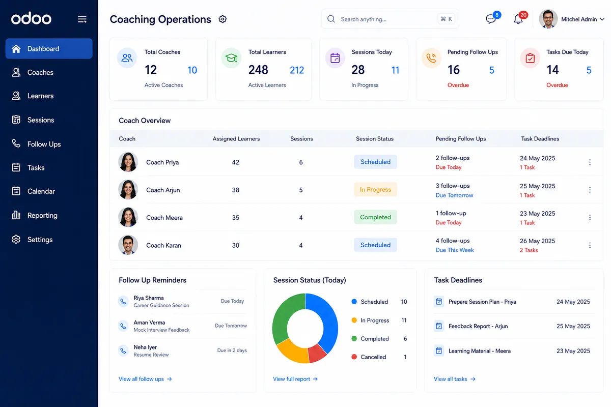This screenshot has height=407, width=611.
Task: Click the Total Coaches people icon
Action: click(127, 58)
